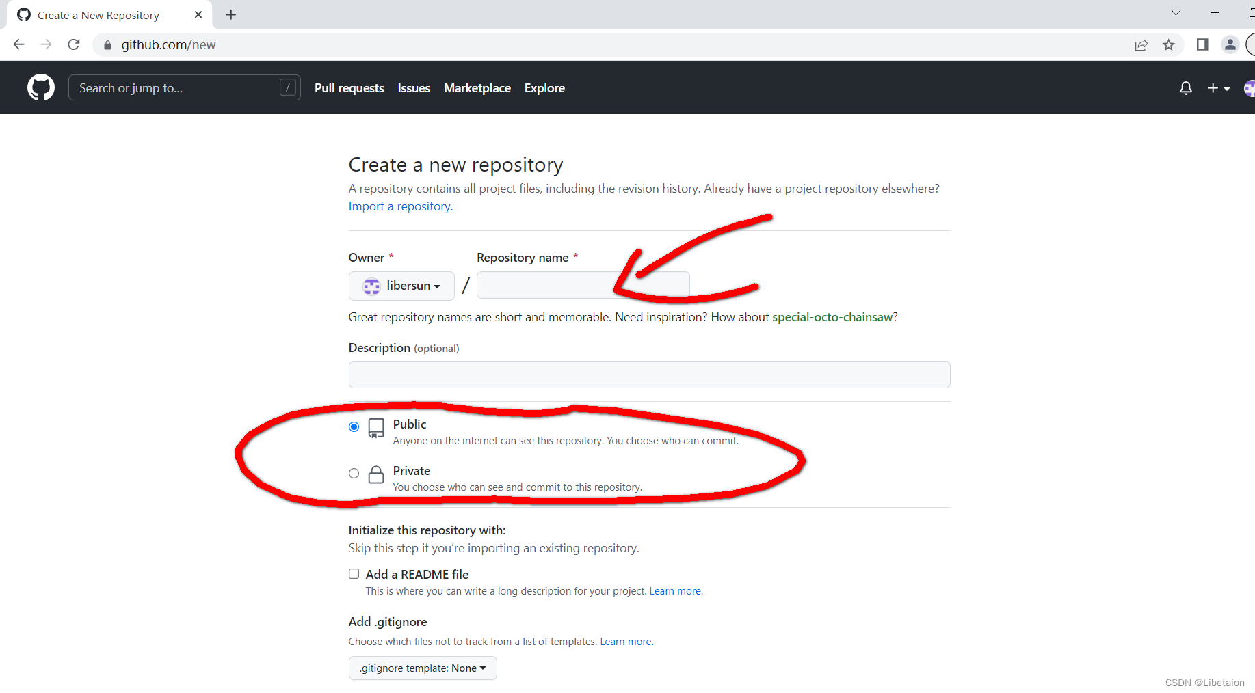1255x693 pixels.
Task: Click the Add a README file label
Action: pos(417,575)
